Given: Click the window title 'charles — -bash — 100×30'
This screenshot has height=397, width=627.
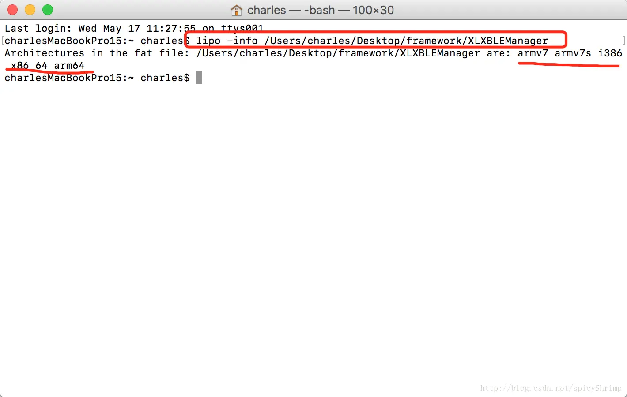Looking at the screenshot, I should 321,10.
